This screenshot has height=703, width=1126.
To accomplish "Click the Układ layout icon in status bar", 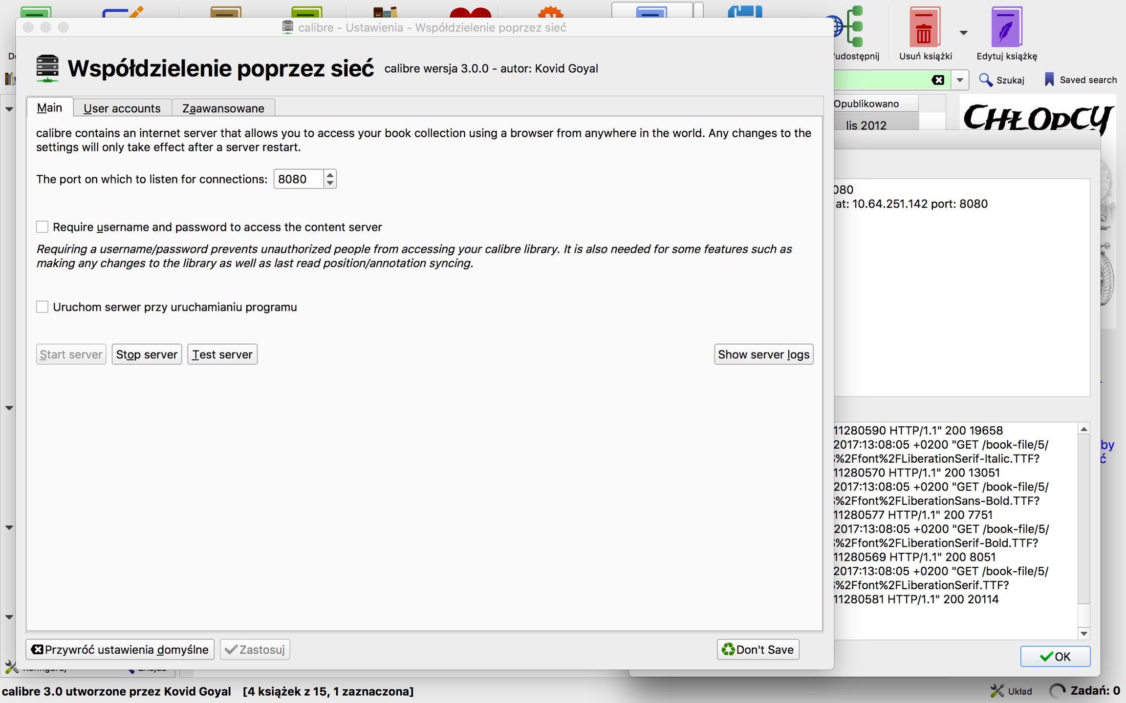I will tap(997, 691).
